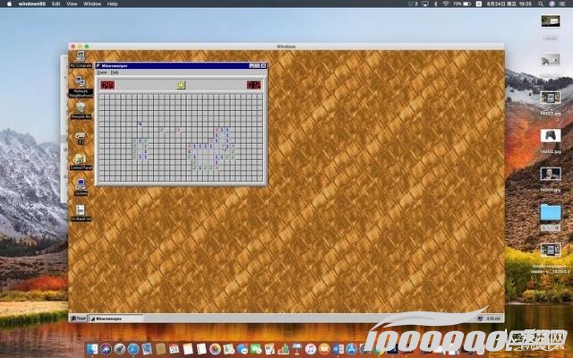Open Safari from the Dock
Image resolution: width=573 pixels, height=358 pixels.
click(x=133, y=349)
